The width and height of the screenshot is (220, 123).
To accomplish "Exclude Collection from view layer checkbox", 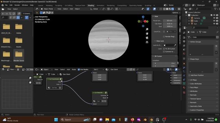I will pyautogui.click(x=211, y=15).
